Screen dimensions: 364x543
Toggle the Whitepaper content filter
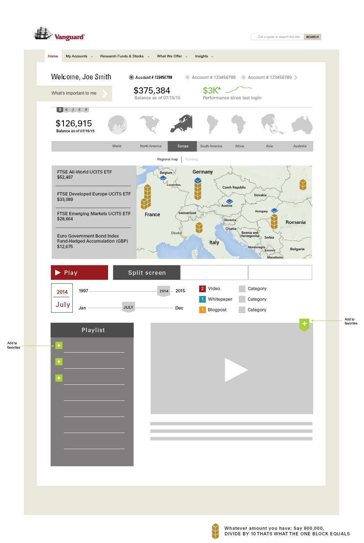(202, 299)
